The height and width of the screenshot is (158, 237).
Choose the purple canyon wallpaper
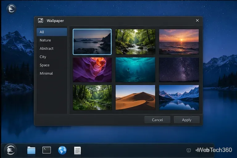[92, 70]
